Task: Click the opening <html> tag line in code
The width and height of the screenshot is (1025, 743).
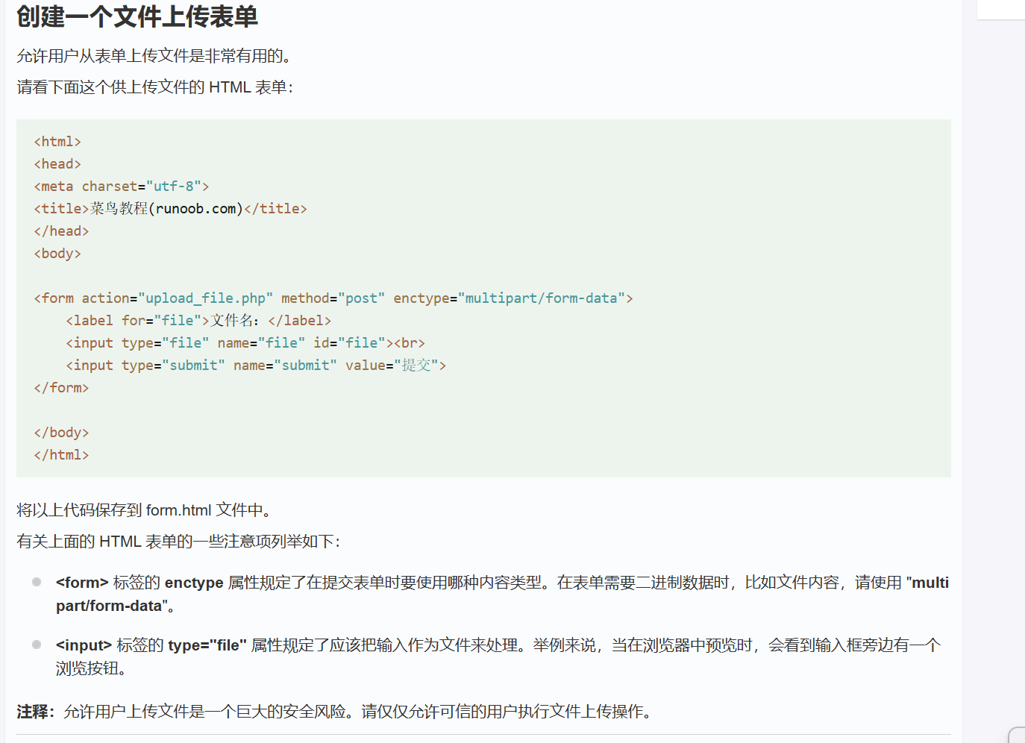Action: 57,142
